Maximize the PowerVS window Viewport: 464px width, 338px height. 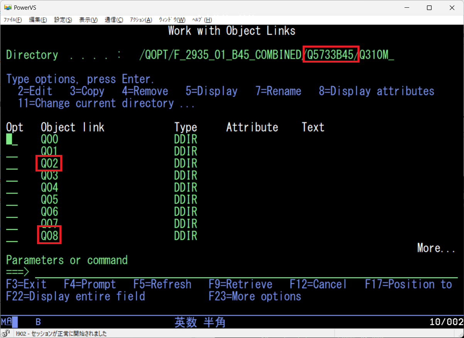tap(429, 8)
